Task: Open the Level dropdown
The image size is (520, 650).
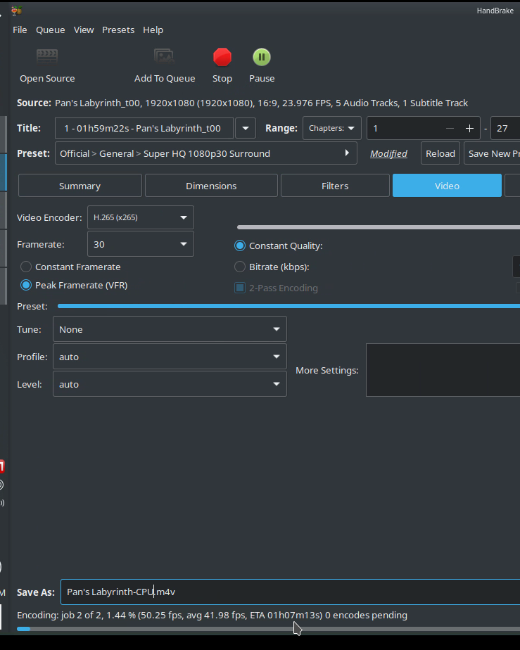Action: [x=170, y=384]
